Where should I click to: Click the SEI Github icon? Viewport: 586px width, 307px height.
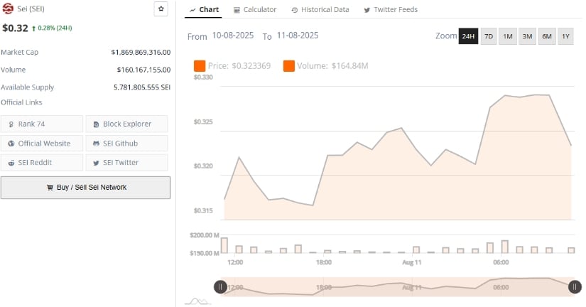[x=96, y=144]
